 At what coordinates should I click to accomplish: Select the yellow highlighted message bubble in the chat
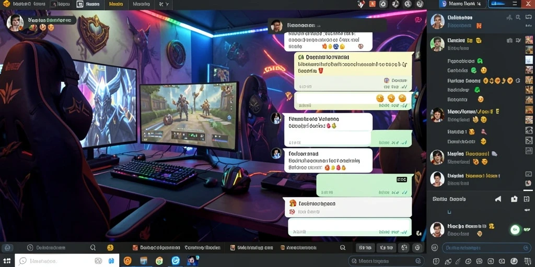click(x=353, y=71)
